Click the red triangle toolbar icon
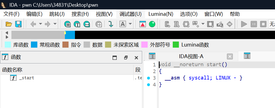This screenshot has height=108, width=275. click(143, 24)
